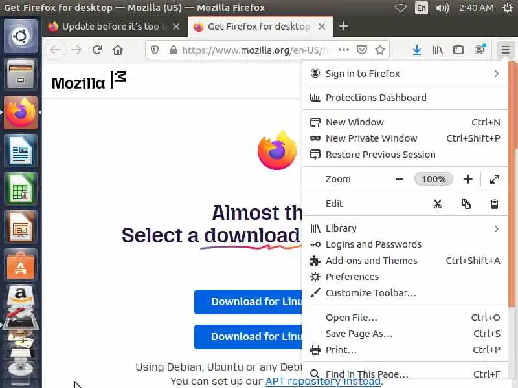Reload the current page

click(97, 50)
